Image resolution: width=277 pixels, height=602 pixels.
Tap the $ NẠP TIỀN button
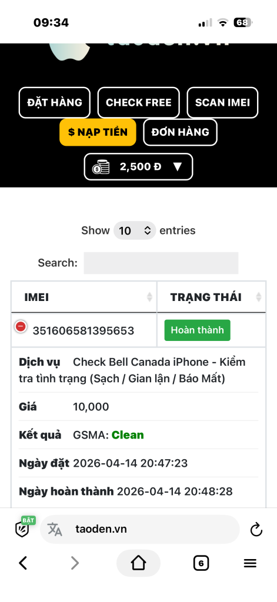coord(98,132)
